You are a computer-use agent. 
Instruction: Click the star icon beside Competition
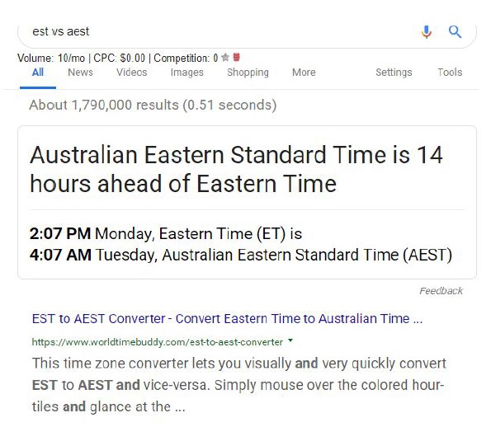(225, 57)
